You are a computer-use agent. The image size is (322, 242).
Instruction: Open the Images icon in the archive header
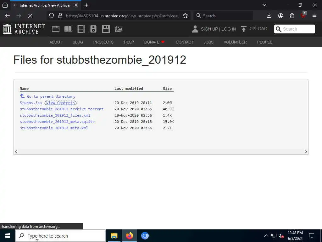[x=119, y=29]
